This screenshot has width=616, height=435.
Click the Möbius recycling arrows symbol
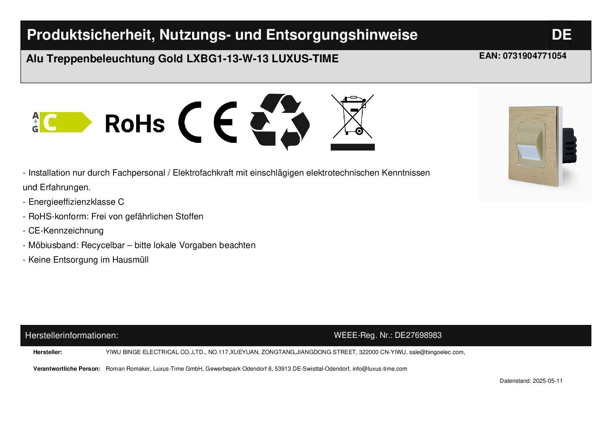pos(280,122)
